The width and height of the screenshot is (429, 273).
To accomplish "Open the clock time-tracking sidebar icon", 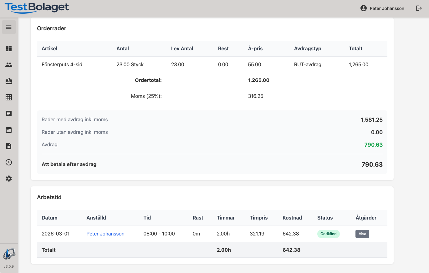I will tap(9, 162).
